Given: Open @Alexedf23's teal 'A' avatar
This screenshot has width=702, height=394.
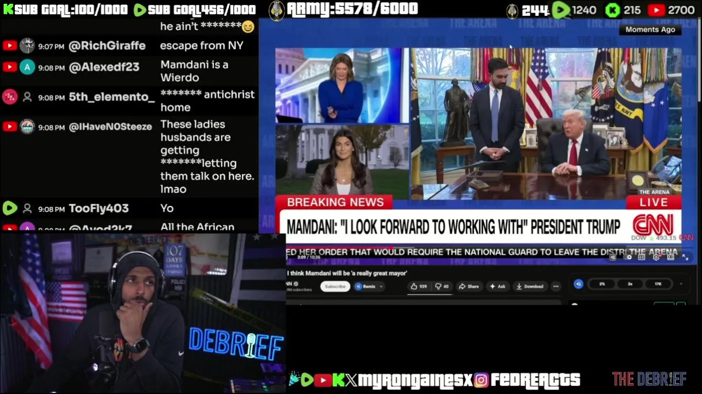Looking at the screenshot, I should pyautogui.click(x=27, y=67).
